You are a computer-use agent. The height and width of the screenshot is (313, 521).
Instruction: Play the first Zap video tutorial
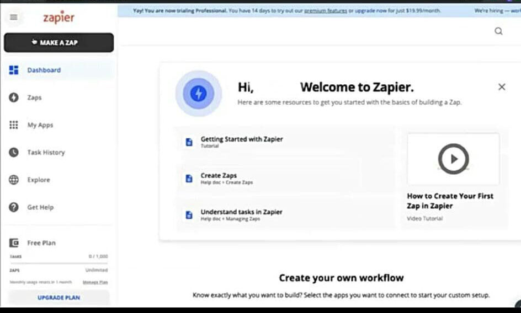[x=453, y=159]
